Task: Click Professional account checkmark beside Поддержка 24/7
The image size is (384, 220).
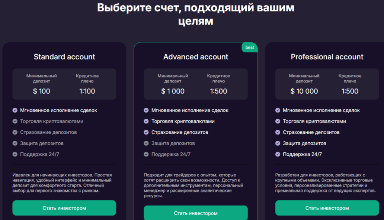Action: pyautogui.click(x=278, y=154)
